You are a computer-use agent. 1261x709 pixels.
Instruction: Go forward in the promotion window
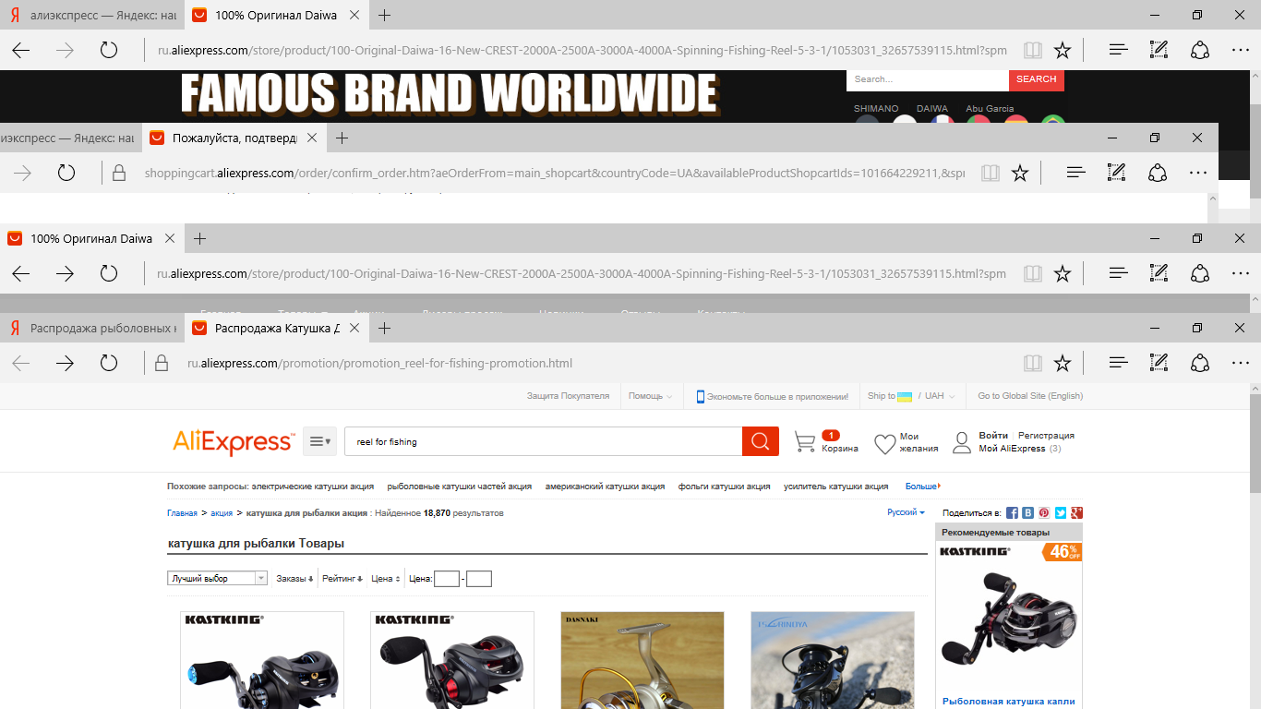click(x=65, y=363)
